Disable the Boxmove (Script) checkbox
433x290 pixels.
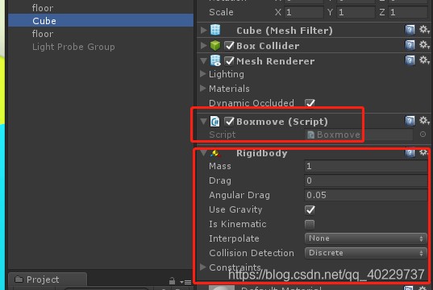pyautogui.click(x=229, y=122)
